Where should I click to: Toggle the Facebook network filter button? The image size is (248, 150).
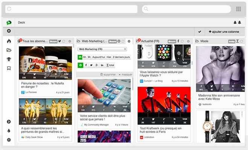(x=86, y=65)
